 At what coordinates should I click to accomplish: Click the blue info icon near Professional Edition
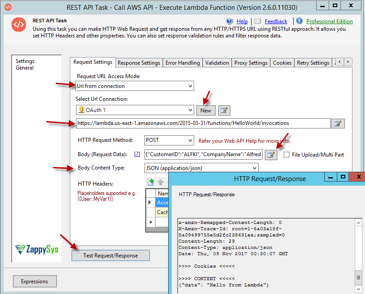pos(299,21)
